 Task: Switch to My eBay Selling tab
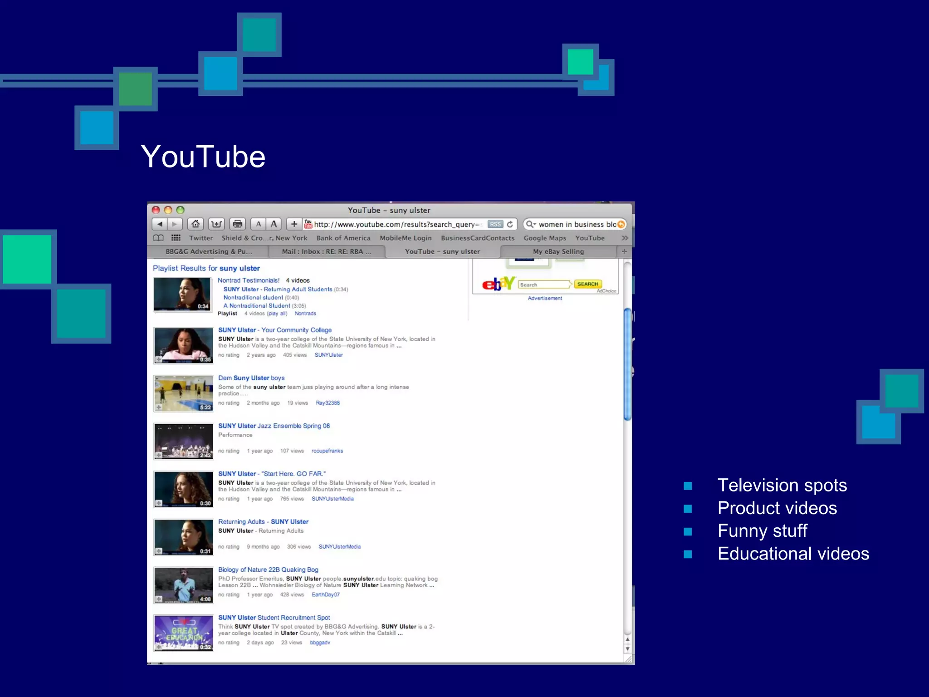pos(558,251)
